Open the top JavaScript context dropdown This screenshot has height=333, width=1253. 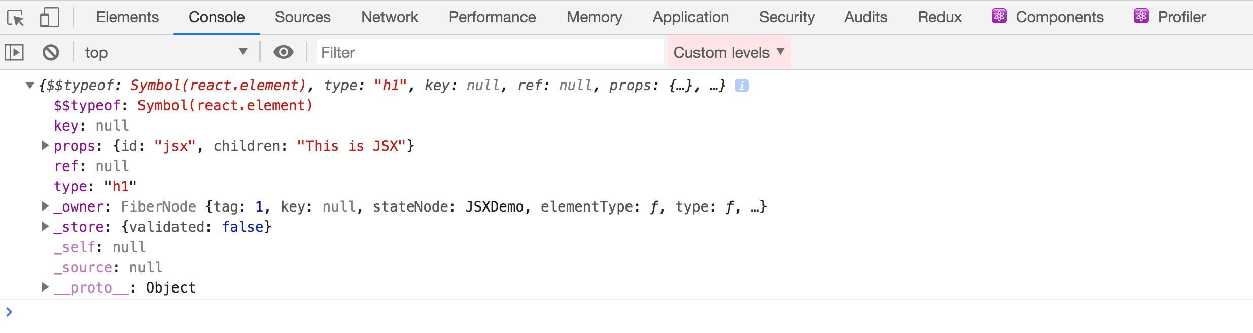[x=166, y=52]
